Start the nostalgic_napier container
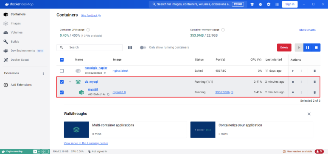 (293, 71)
